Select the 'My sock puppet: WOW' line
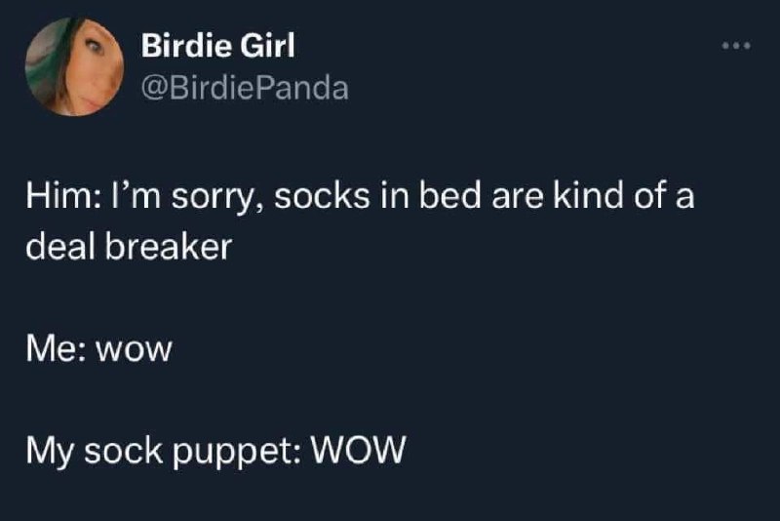 215,452
